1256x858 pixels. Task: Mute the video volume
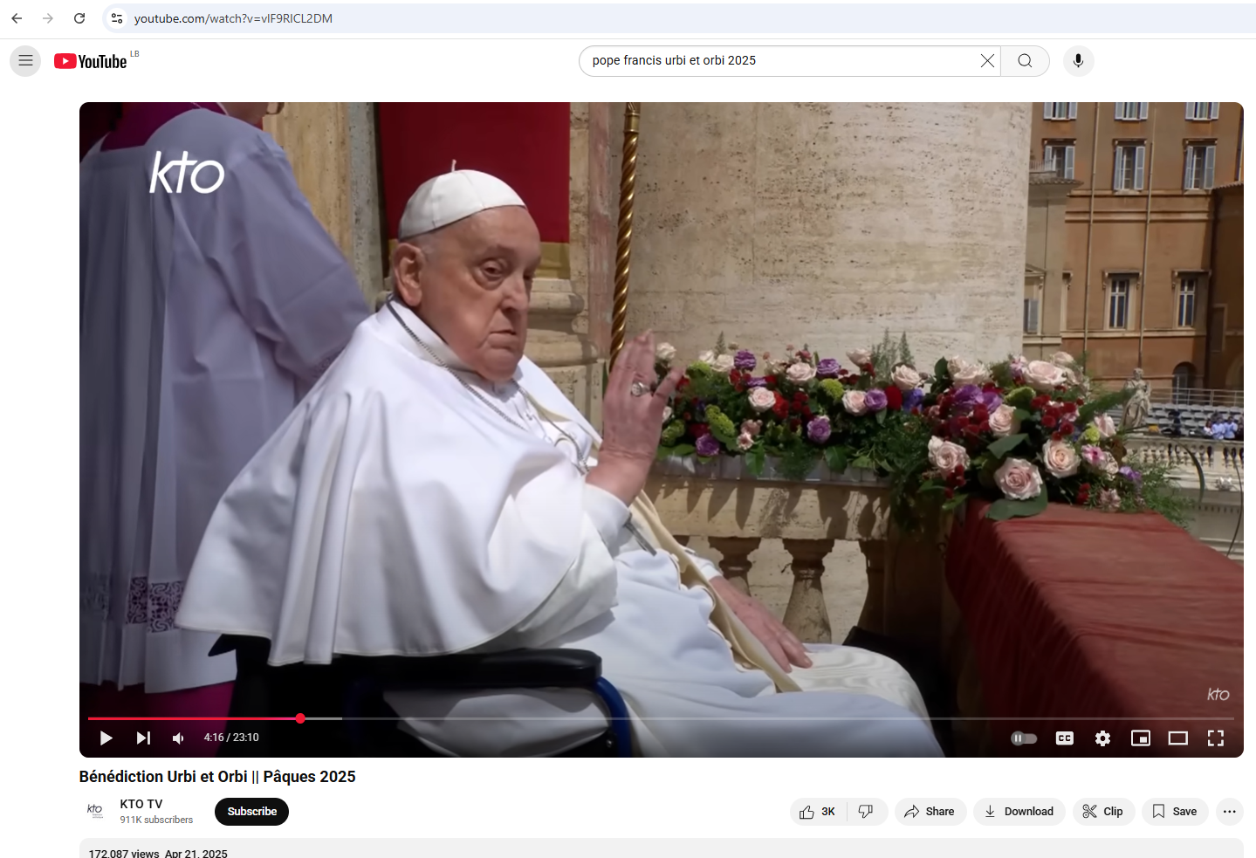point(178,738)
